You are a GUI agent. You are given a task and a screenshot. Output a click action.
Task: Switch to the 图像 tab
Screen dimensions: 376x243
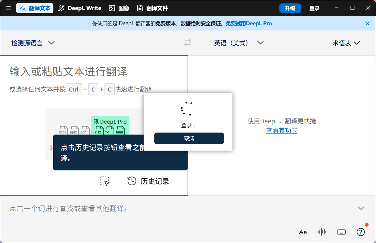(119, 8)
